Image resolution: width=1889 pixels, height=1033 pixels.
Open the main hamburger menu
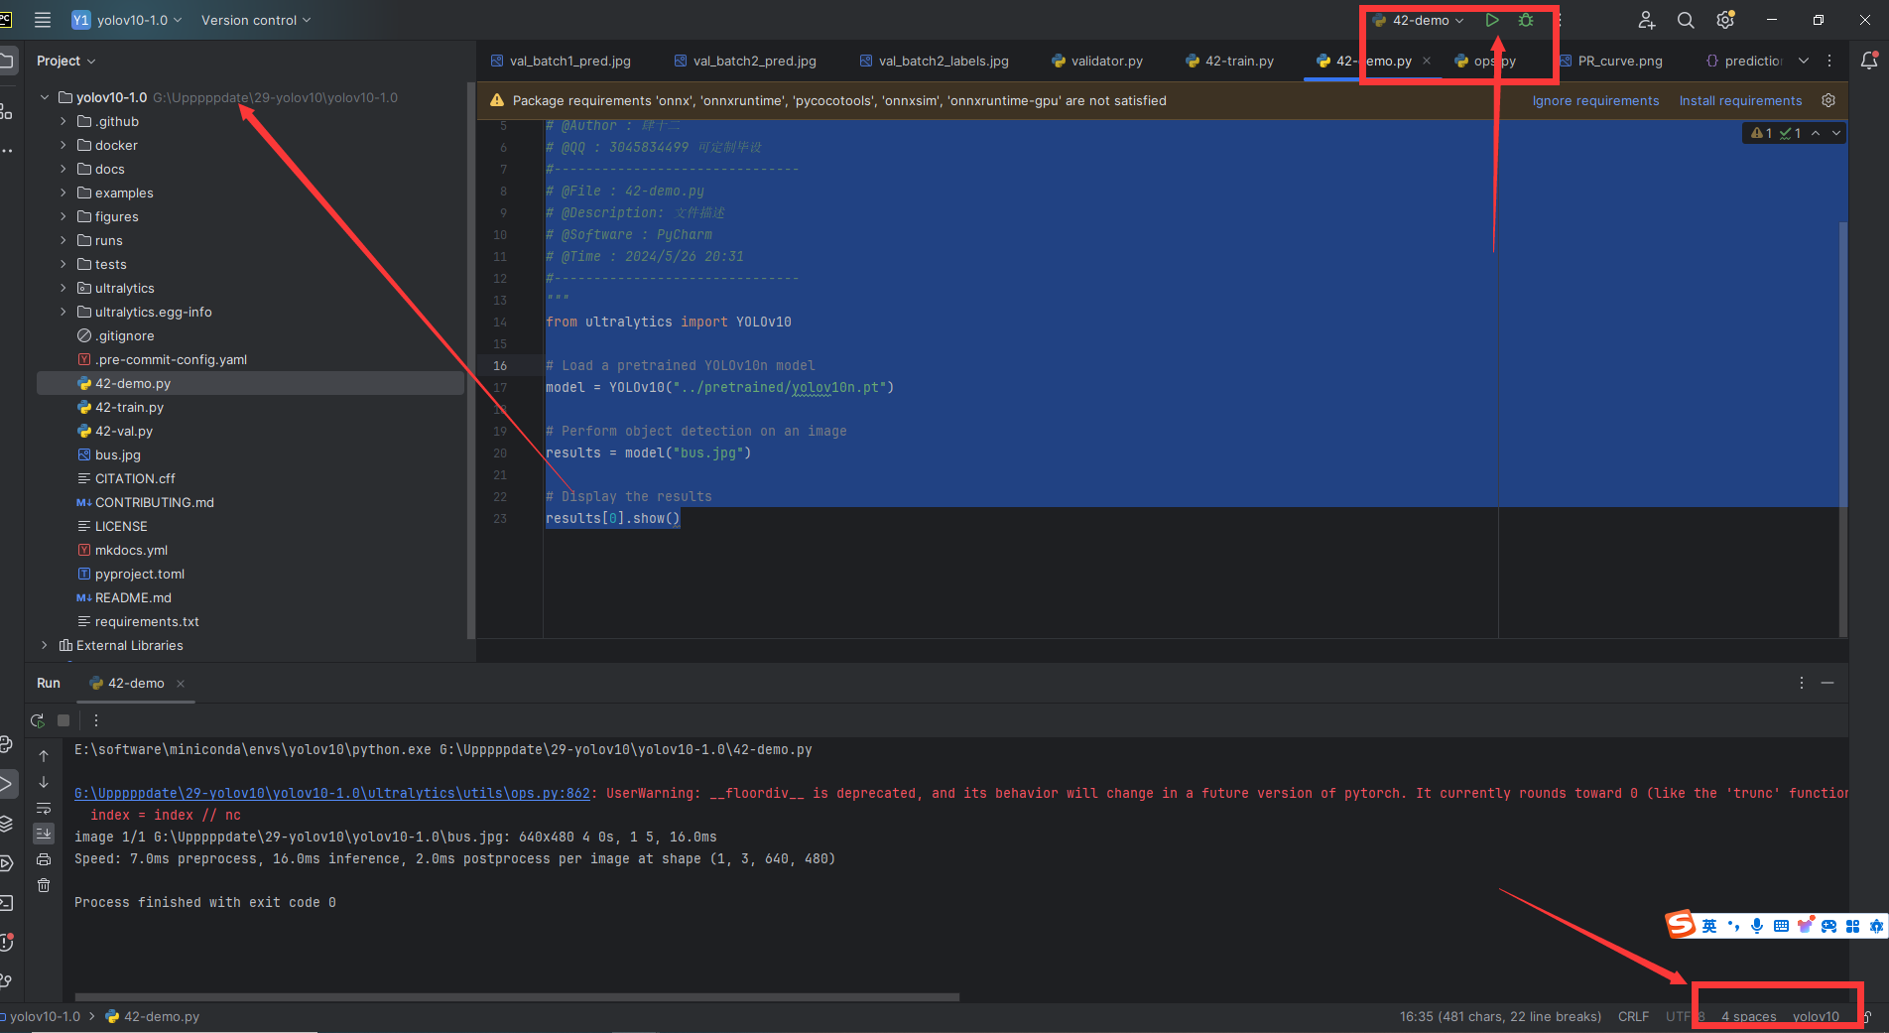click(x=42, y=20)
